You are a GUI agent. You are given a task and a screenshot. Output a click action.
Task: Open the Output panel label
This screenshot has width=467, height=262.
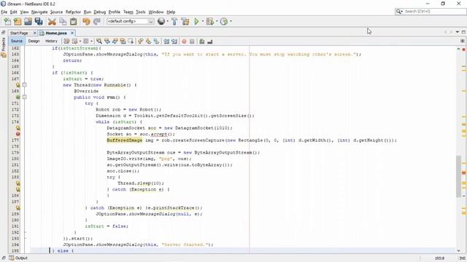pos(21,258)
